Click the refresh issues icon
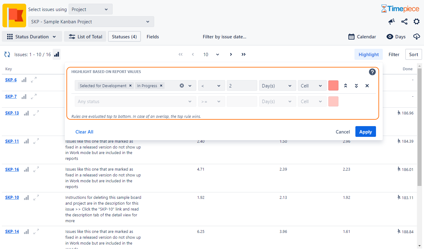 7,55
